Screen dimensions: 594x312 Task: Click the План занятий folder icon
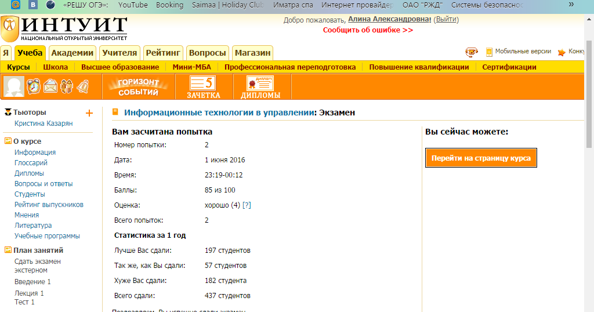[8, 250]
